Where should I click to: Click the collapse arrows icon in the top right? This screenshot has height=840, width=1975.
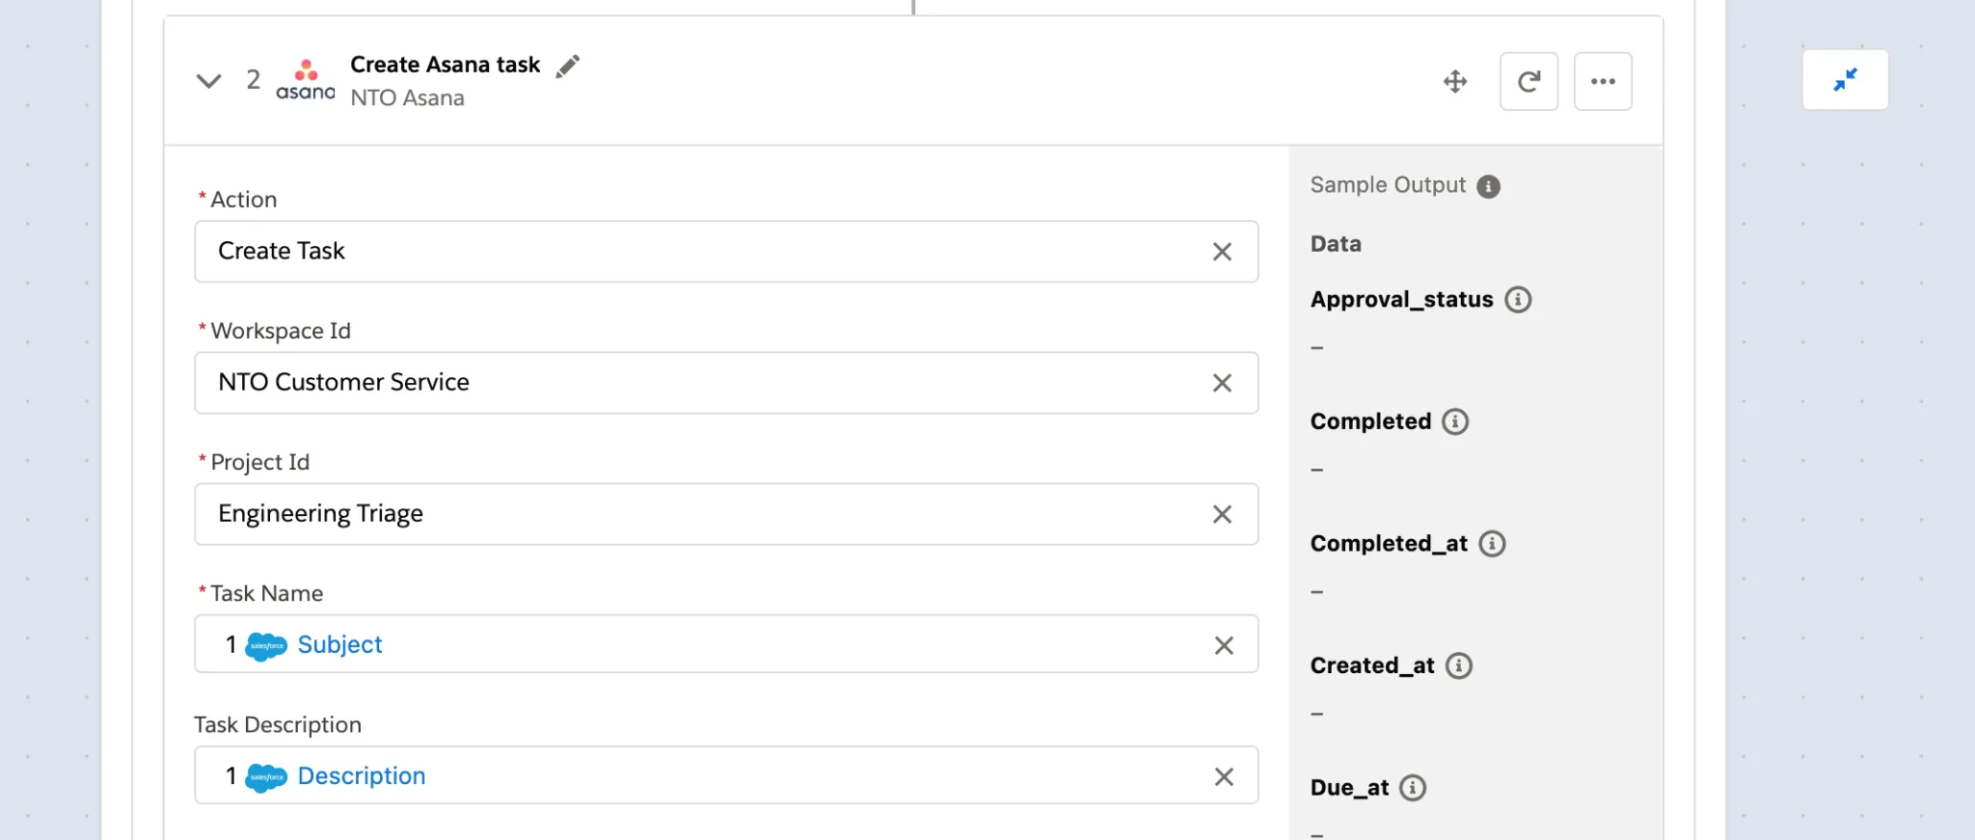pos(1845,79)
